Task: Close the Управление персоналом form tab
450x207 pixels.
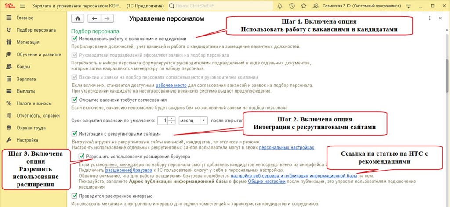Action: [440, 18]
